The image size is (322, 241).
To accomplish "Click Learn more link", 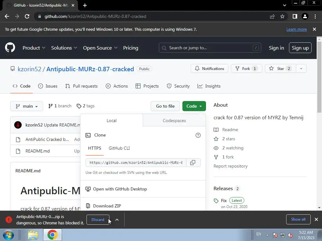I will [x=297, y=29].
